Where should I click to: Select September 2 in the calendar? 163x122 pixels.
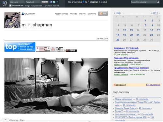pos(152,20)
